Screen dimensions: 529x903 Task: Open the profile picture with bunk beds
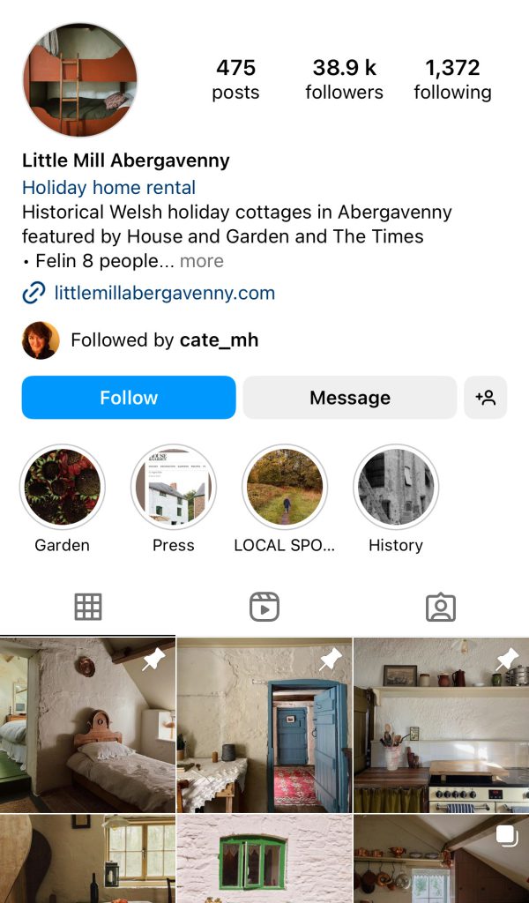pos(80,80)
